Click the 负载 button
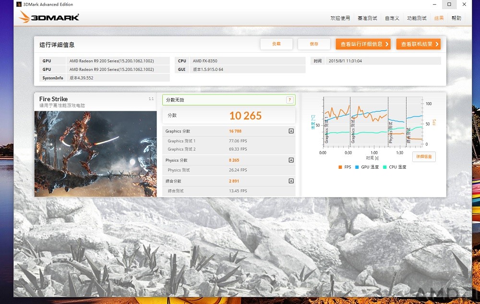Viewport: 480px width, 304px height. tap(276, 44)
